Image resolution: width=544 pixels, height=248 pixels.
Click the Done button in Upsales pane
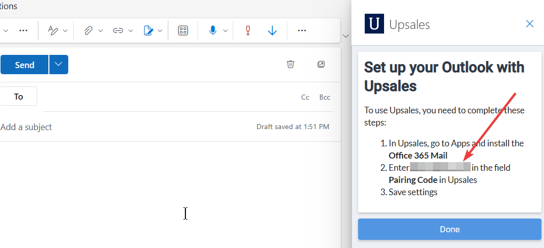tap(450, 229)
